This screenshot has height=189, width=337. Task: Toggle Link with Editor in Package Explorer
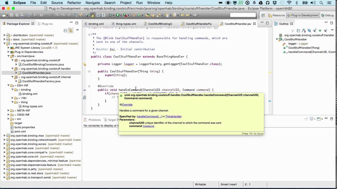point(70,30)
